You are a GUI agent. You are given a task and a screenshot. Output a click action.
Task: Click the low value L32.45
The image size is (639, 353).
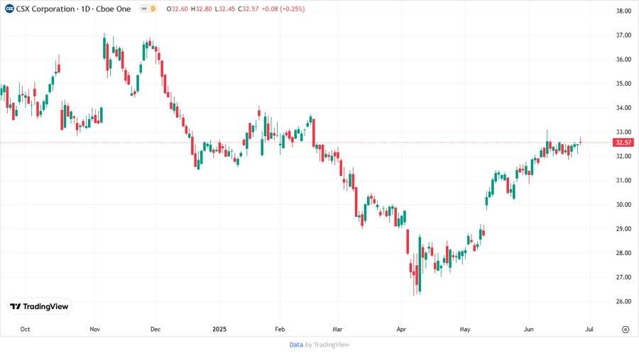point(225,9)
